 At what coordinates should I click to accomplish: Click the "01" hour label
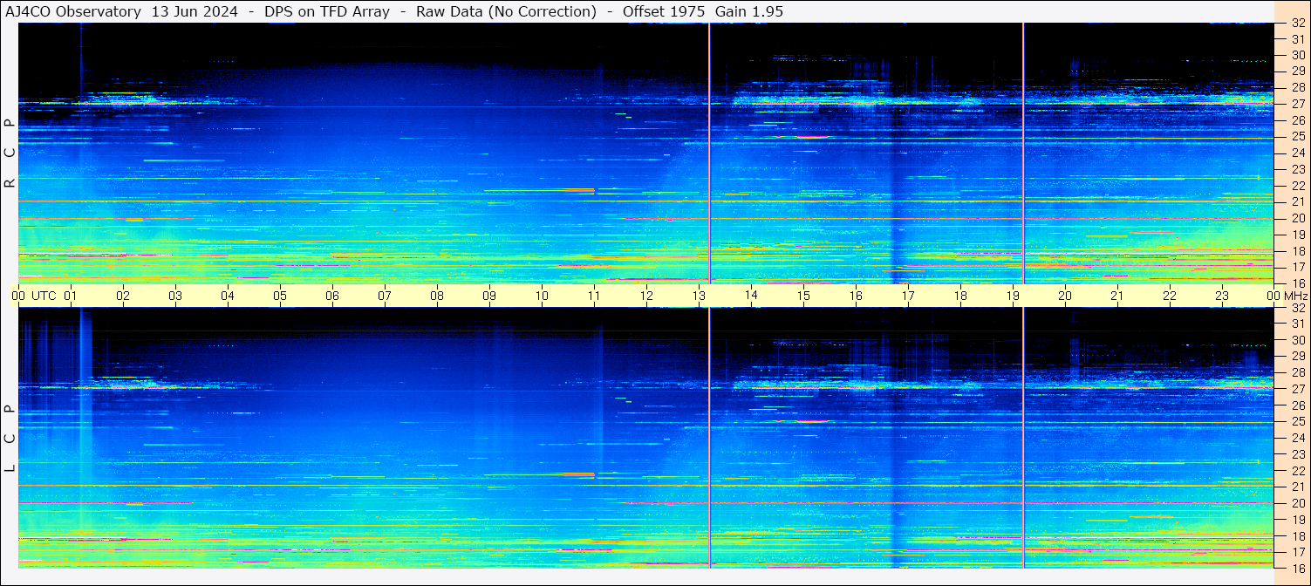(x=71, y=296)
